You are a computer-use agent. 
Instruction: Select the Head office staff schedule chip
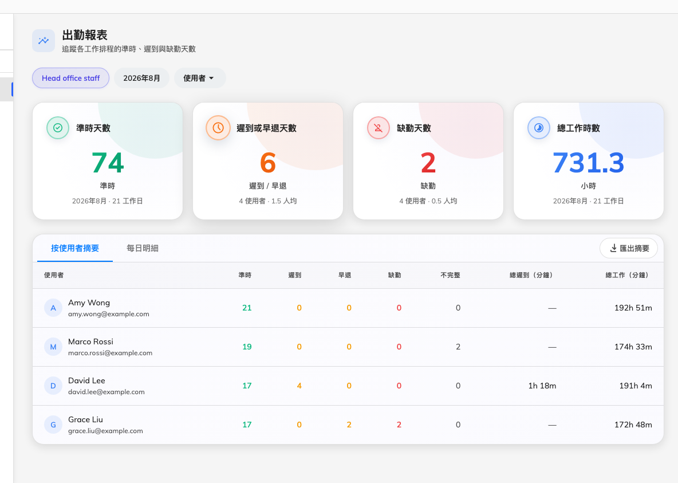point(70,78)
